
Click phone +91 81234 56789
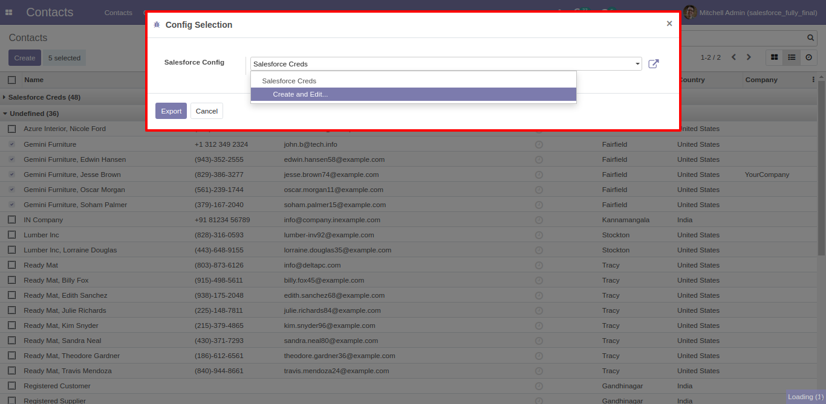pyautogui.click(x=222, y=220)
